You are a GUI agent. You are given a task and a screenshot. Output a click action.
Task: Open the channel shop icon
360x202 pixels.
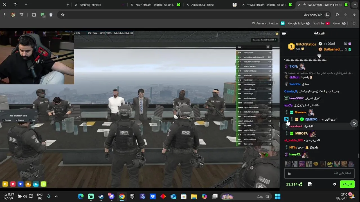pyautogui.click(x=310, y=184)
